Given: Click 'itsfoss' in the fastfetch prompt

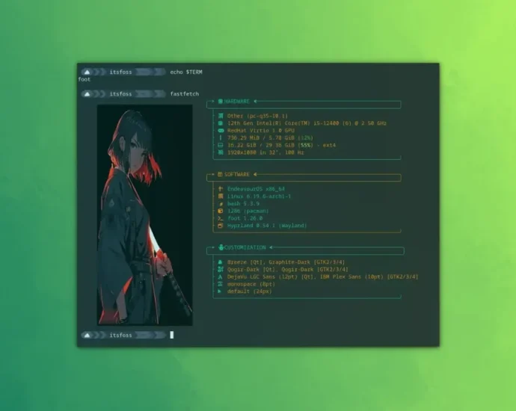Looking at the screenshot, I should coord(120,94).
